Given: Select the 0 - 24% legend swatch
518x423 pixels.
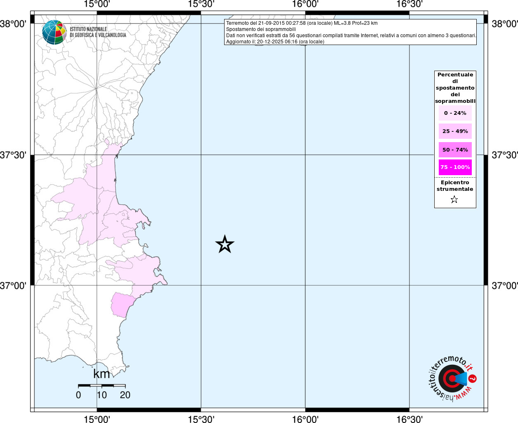Looking at the screenshot, I should [455, 113].
